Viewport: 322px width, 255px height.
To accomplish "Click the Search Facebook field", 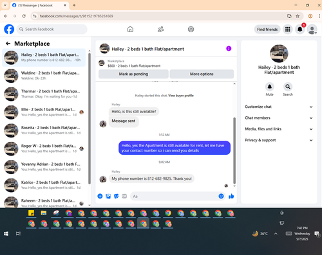I will [x=52, y=29].
